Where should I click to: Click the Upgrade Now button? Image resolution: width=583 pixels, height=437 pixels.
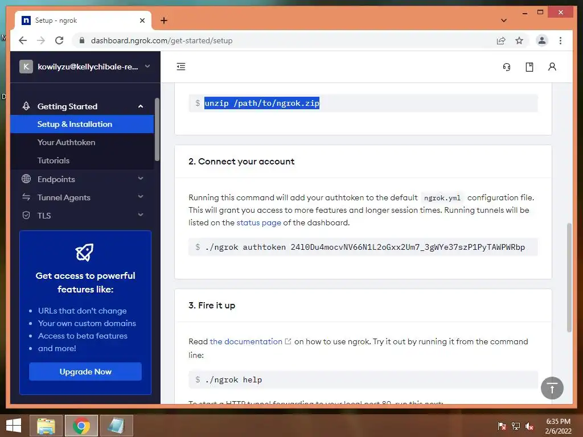point(85,372)
